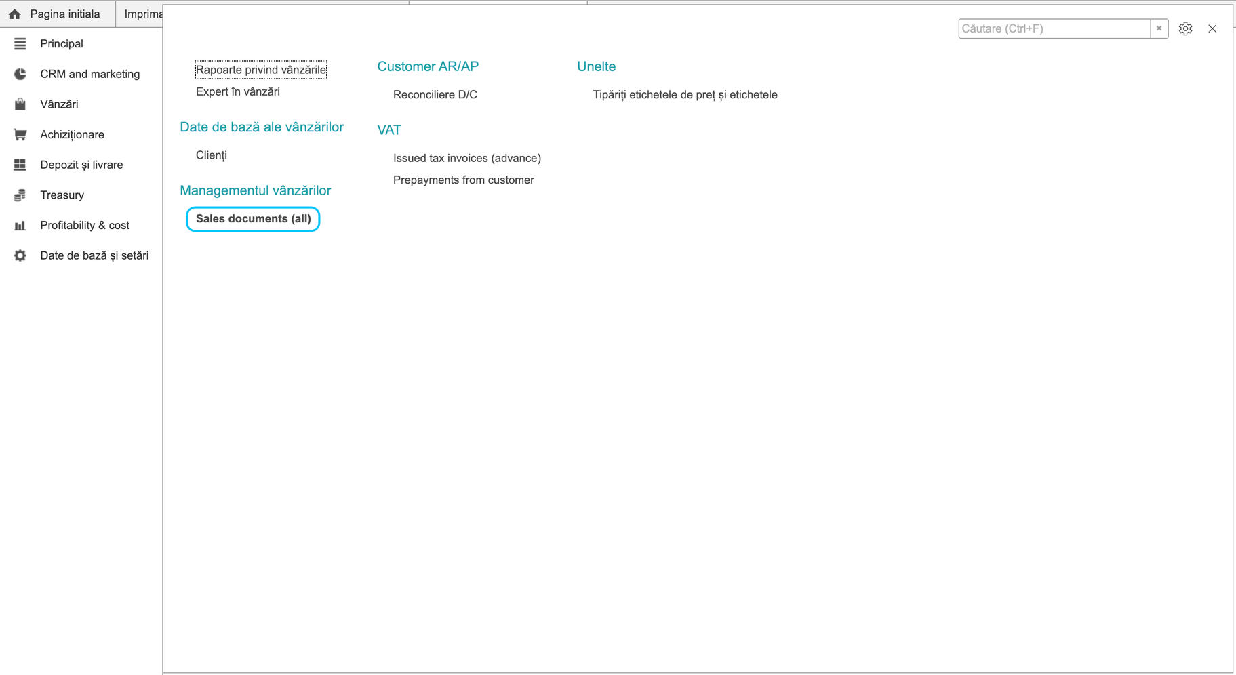
Task: Open Sales documents (all)
Action: (x=254, y=219)
